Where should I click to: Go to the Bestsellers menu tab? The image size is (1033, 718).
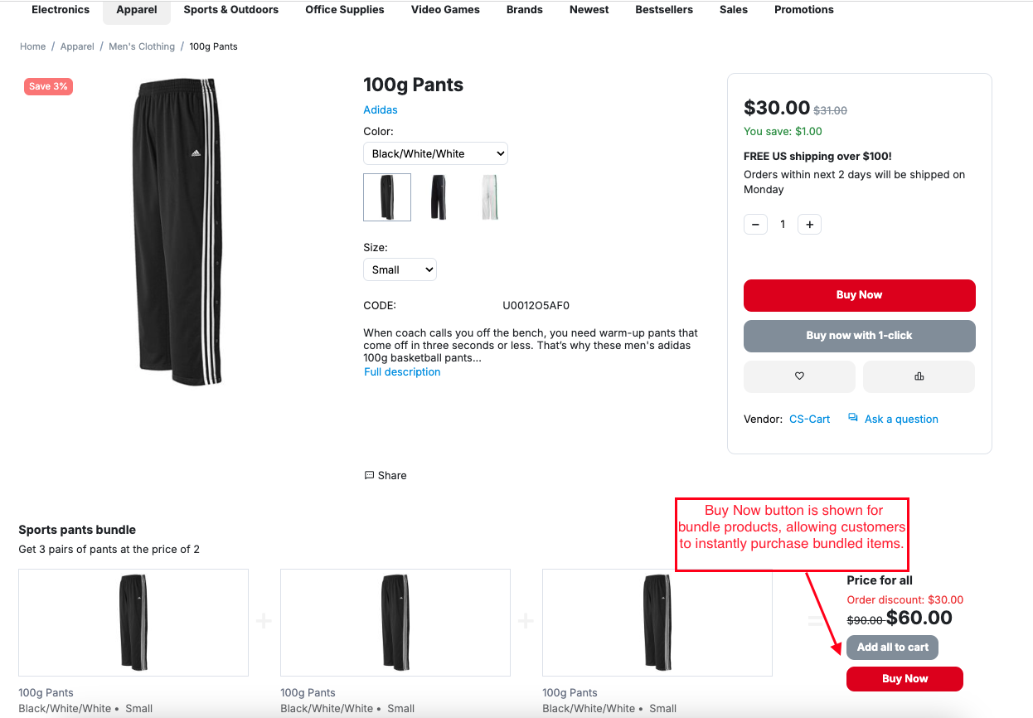pyautogui.click(x=664, y=10)
